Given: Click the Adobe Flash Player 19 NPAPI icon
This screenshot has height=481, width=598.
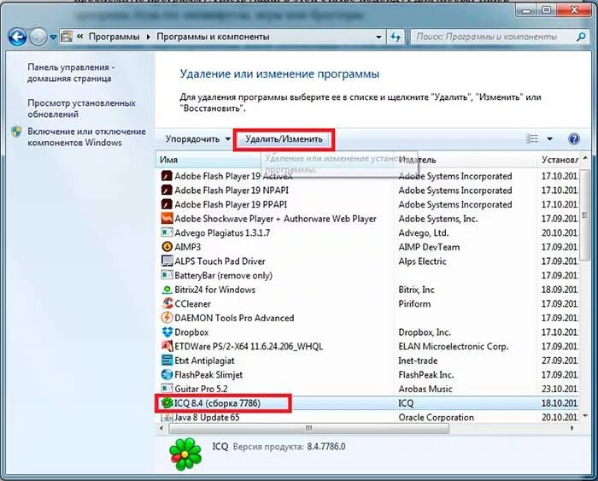Looking at the screenshot, I should [167, 190].
